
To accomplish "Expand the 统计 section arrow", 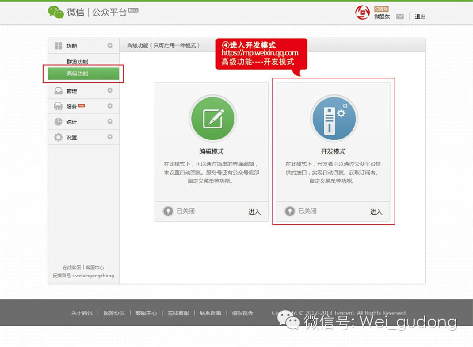I will pyautogui.click(x=110, y=121).
